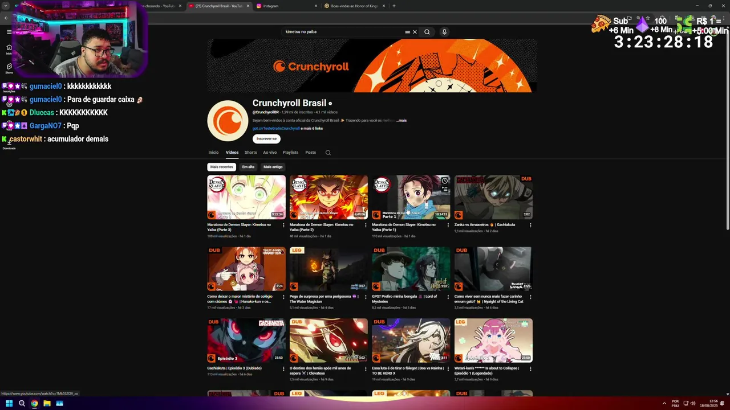Open Windows taskbar search
The image size is (730, 410).
tap(22, 404)
